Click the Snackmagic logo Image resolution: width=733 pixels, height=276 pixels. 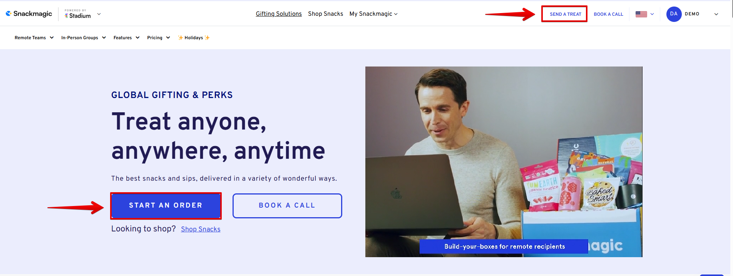click(29, 14)
